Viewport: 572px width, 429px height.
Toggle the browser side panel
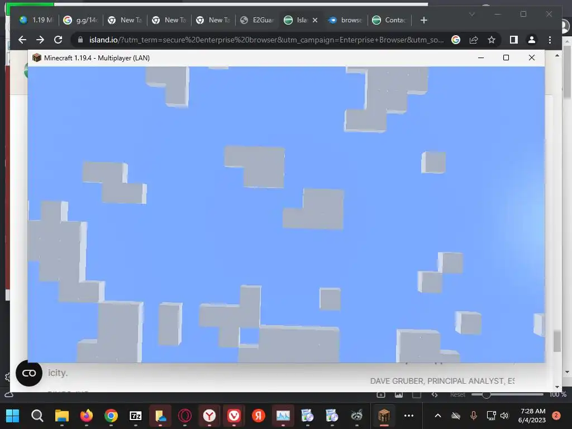(x=514, y=40)
